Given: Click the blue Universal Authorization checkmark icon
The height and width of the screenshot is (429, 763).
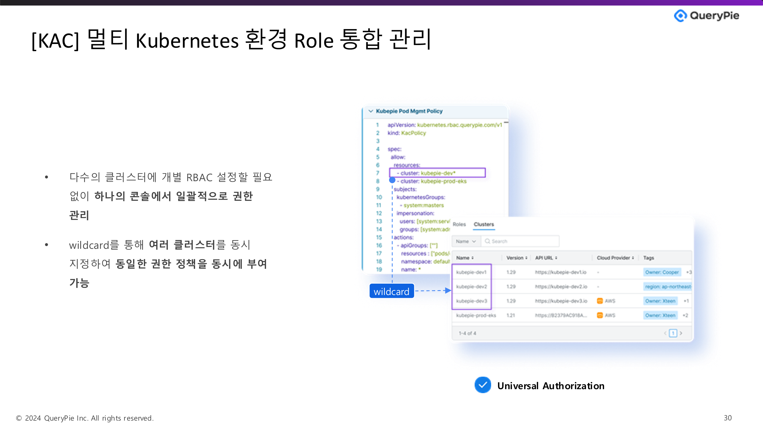Looking at the screenshot, I should click(x=482, y=385).
